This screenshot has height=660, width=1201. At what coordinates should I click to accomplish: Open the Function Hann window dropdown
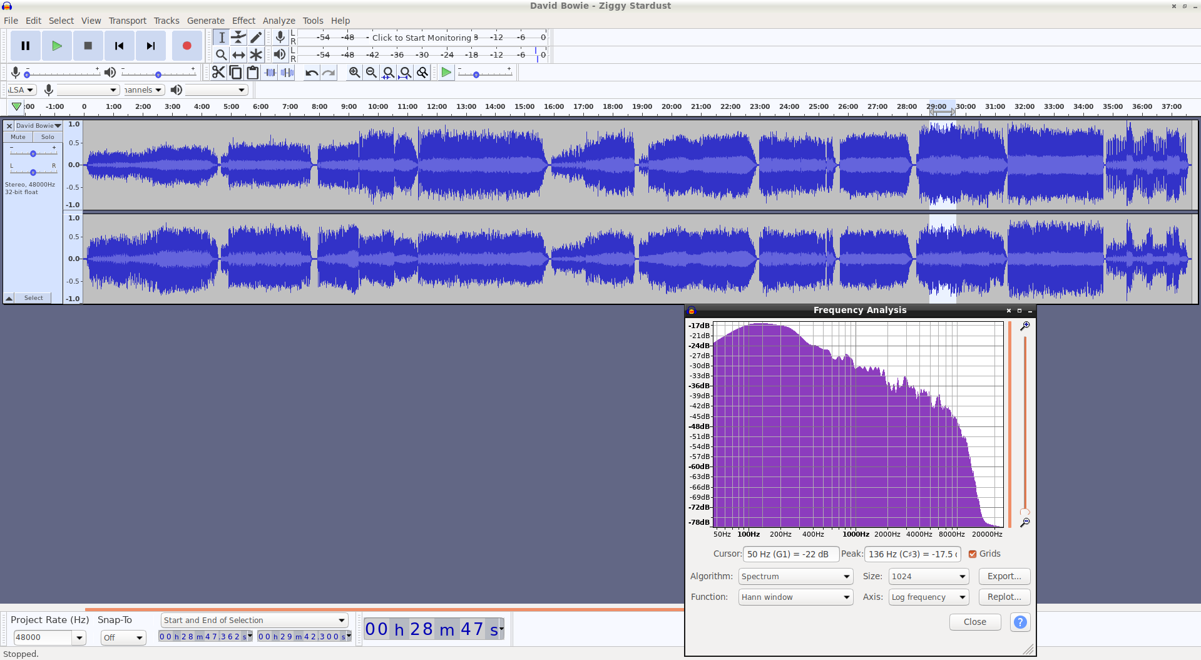point(795,597)
